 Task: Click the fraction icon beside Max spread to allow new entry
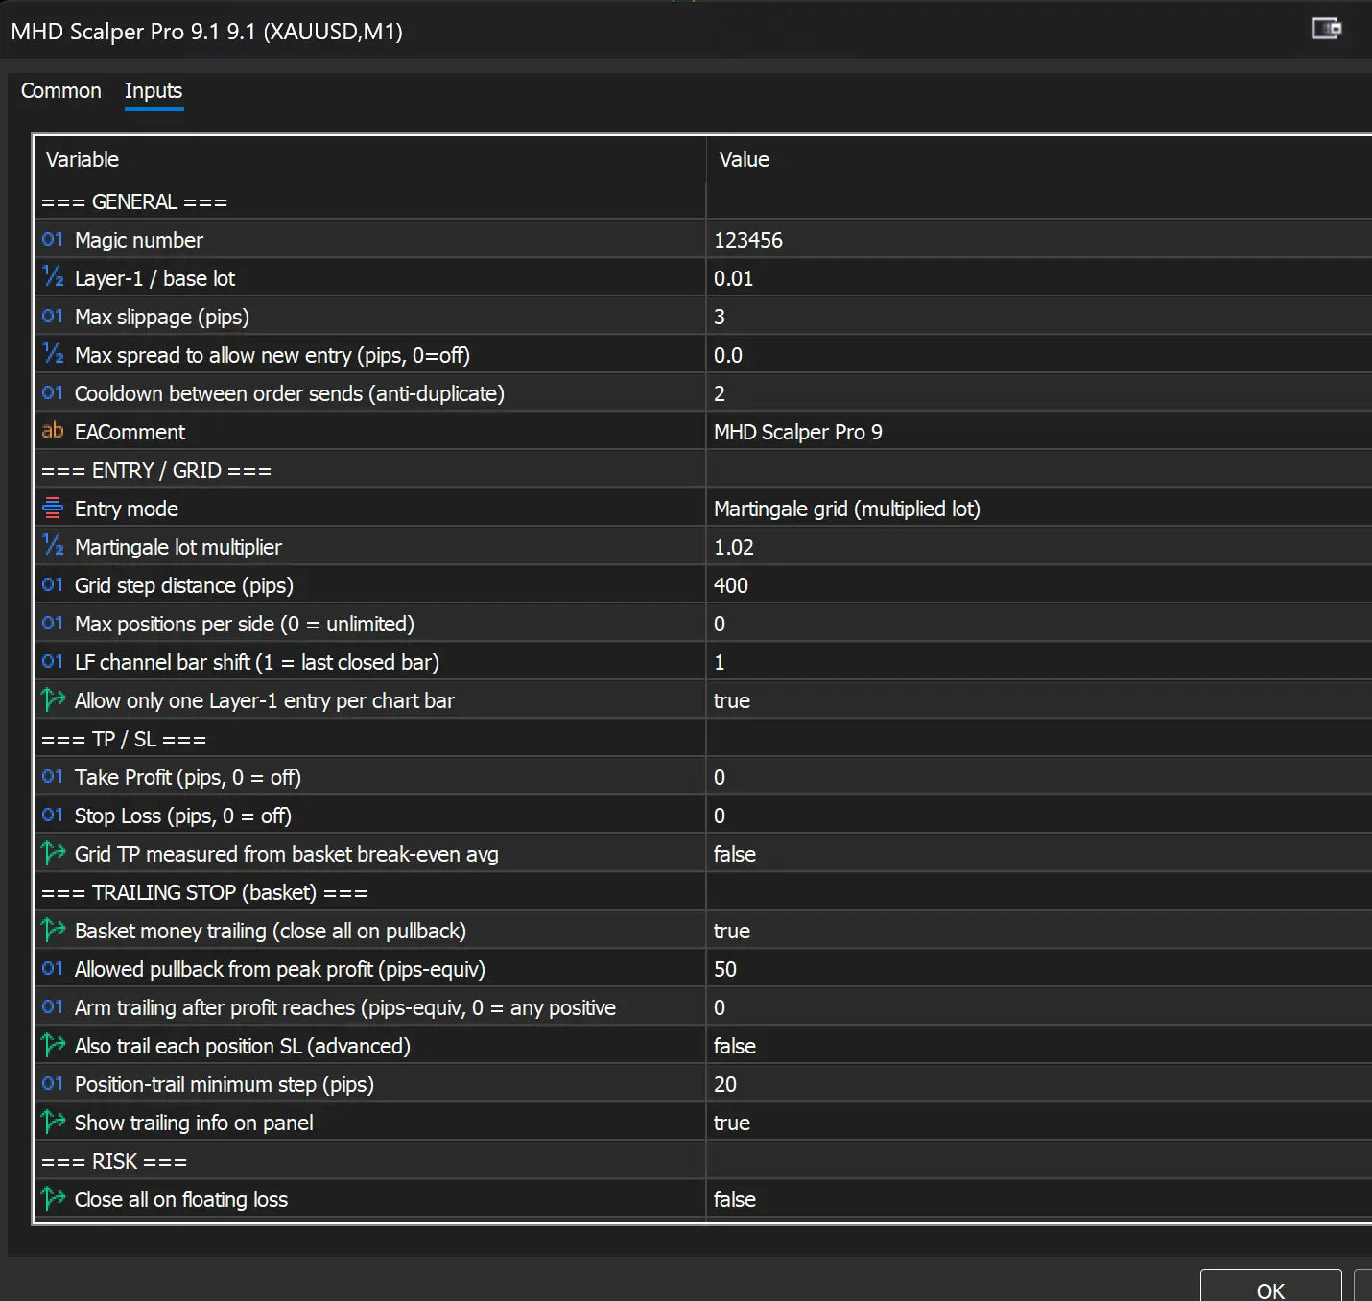(53, 354)
